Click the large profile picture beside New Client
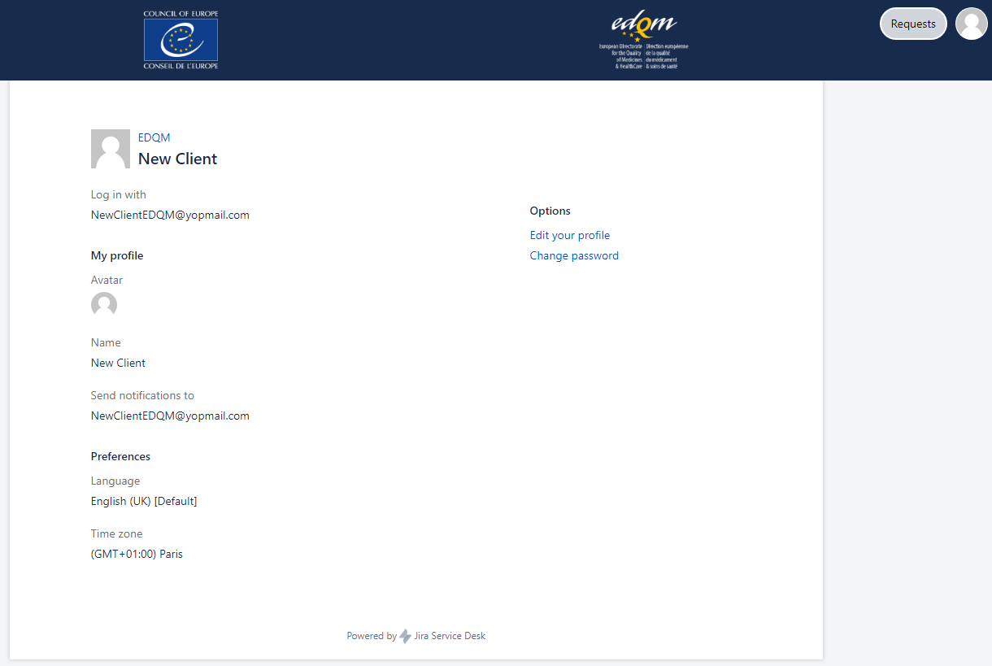This screenshot has width=992, height=666. click(111, 149)
